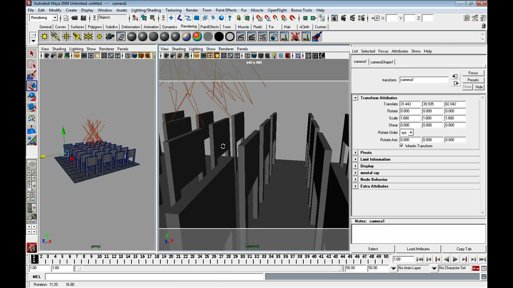Create an ambient light from shelf
The height and width of the screenshot is (288, 513).
pyautogui.click(x=44, y=37)
